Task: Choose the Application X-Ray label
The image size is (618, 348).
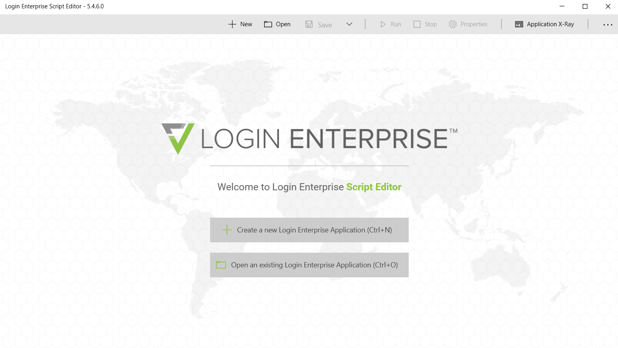Action: 550,24
